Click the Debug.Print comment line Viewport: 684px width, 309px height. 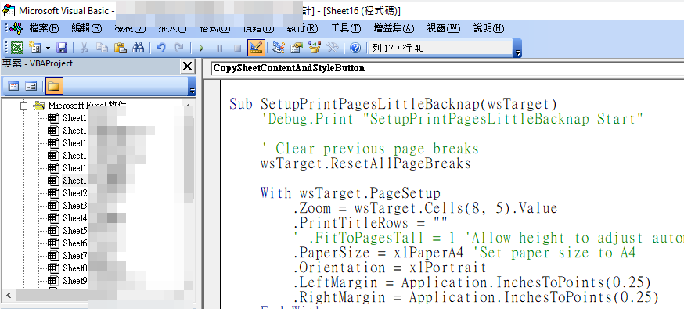click(452, 119)
